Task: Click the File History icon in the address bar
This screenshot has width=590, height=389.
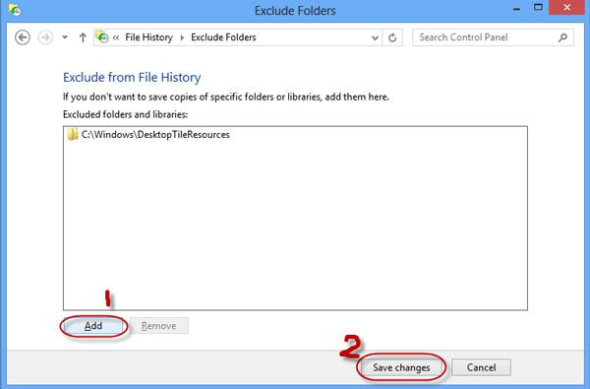Action: pyautogui.click(x=102, y=37)
